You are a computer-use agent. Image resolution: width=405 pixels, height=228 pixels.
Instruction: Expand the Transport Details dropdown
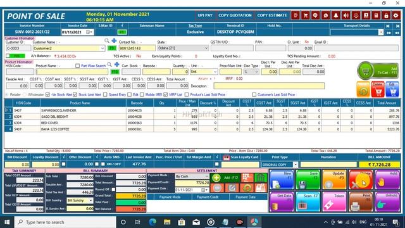[x=381, y=32]
